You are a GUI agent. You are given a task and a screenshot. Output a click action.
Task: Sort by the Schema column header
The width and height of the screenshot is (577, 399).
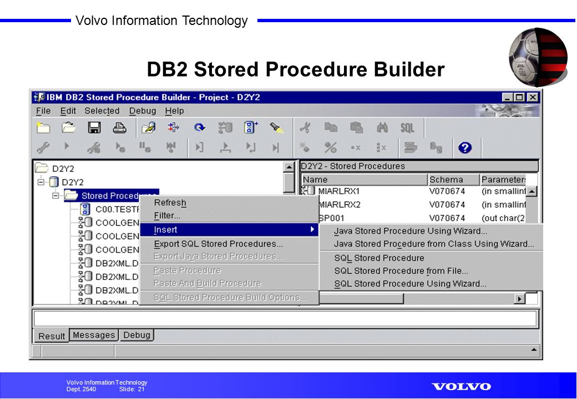tap(453, 180)
